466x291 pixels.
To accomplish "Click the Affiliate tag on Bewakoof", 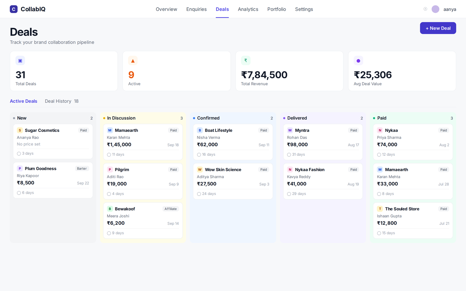I will pos(171,209).
